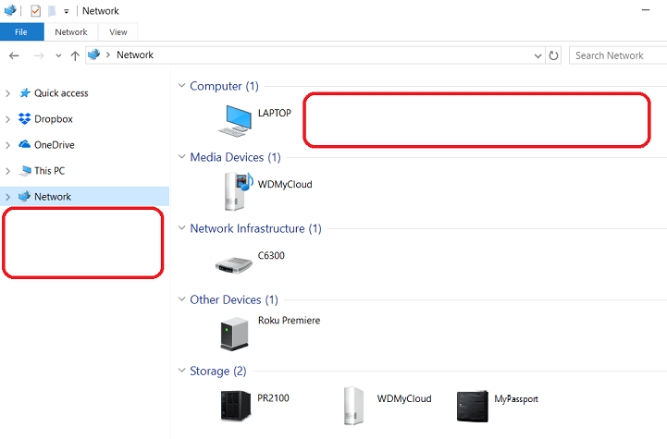Viewport: 667px width, 439px height.
Task: Click the Computer (1) group header text
Action: pos(224,86)
